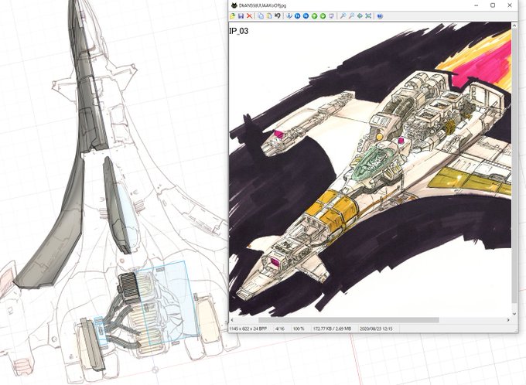Click the green four-way arrows toolbar icon
Screen dimensions: 526x385
click(360, 15)
